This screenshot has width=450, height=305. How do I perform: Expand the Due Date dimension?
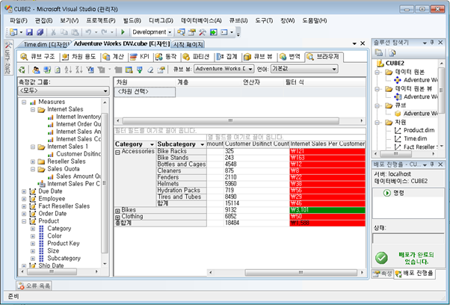24,191
